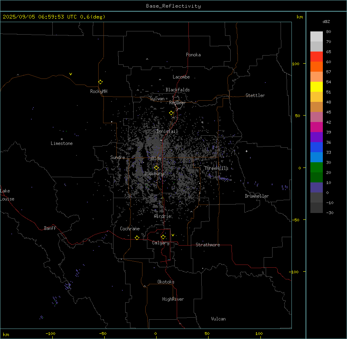Click the bright green swatch below 30 dBZ
The image size is (347, 339).
pos(316,167)
